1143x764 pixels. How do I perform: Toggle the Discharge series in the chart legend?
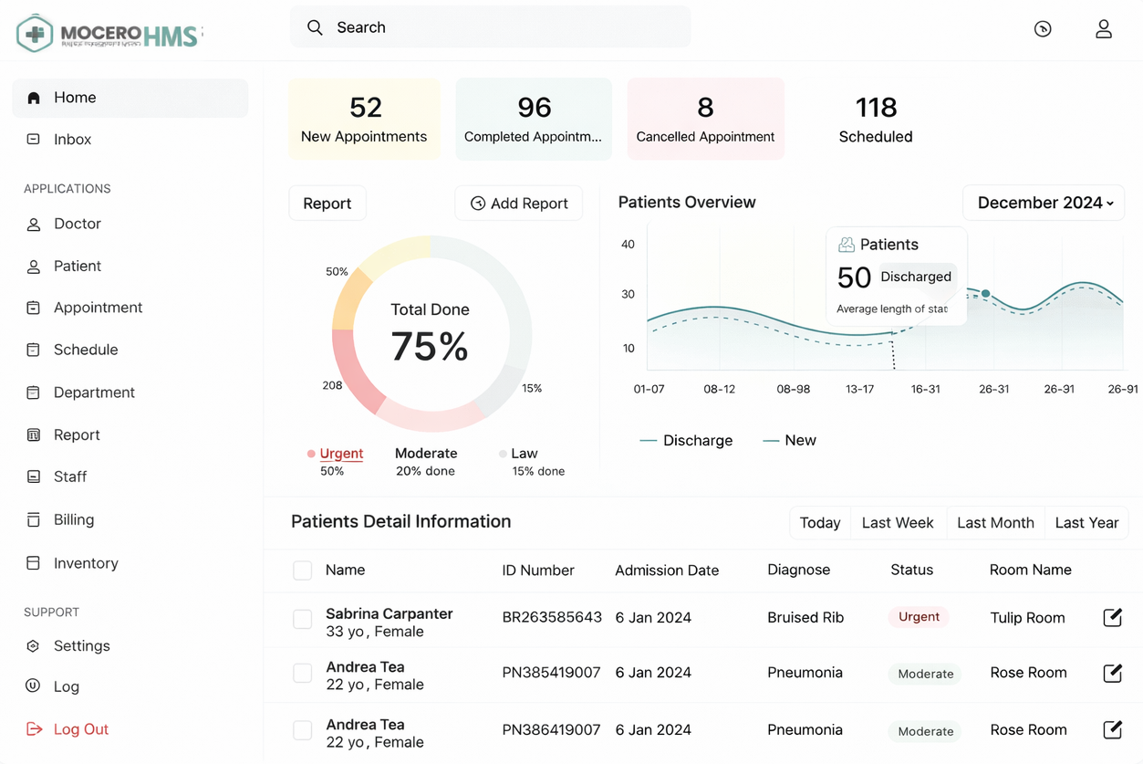pyautogui.click(x=686, y=440)
